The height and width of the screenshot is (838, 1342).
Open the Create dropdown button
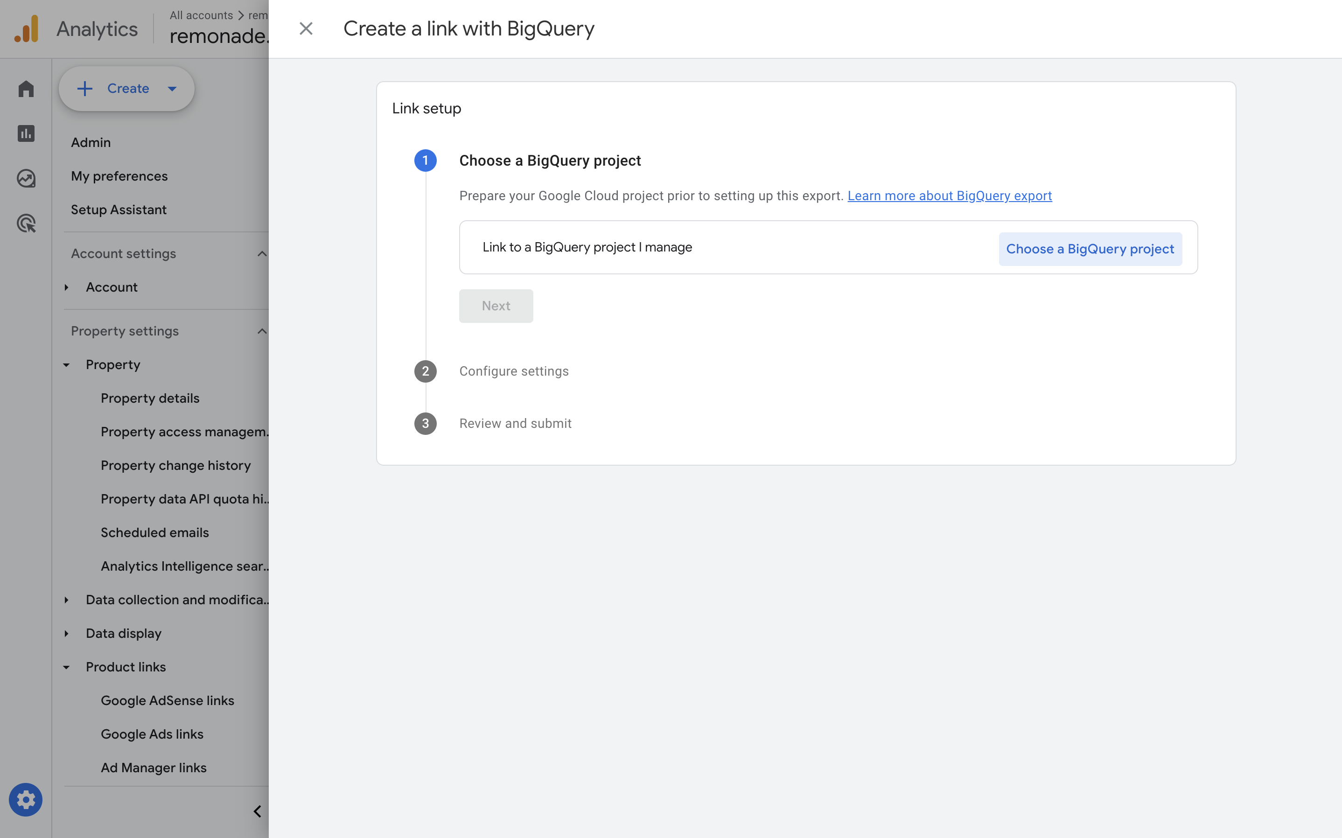127,89
